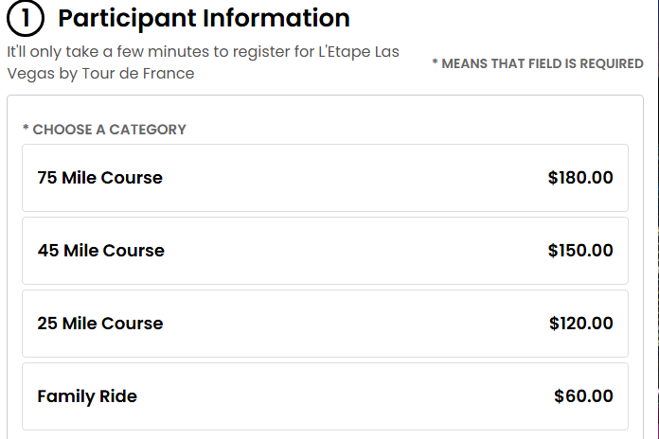Click the $60.00 Family Ride price
This screenshot has width=659, height=439.
point(583,396)
